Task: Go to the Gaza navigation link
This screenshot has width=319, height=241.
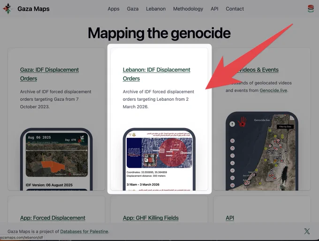Action: click(x=133, y=9)
